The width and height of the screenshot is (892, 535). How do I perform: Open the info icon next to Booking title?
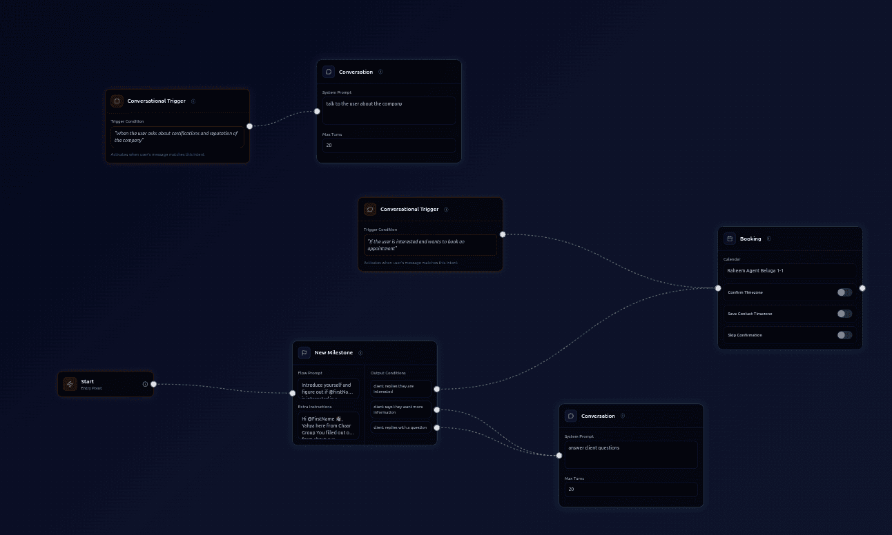coord(769,239)
